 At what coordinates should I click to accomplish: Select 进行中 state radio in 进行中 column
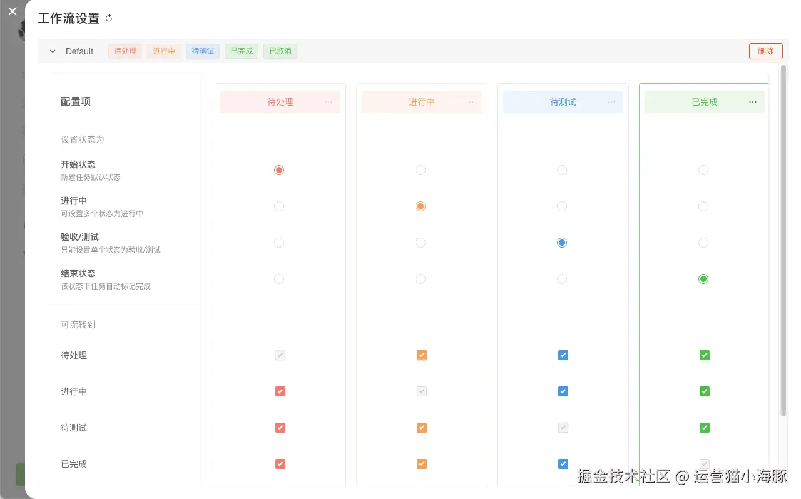click(421, 206)
